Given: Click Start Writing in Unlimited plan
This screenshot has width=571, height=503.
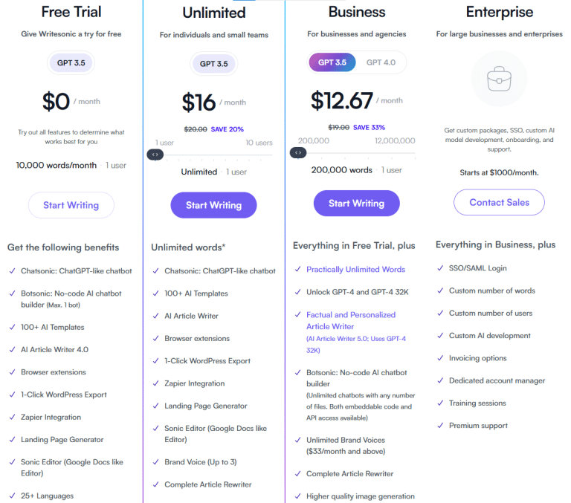Looking at the screenshot, I should 214,205.
